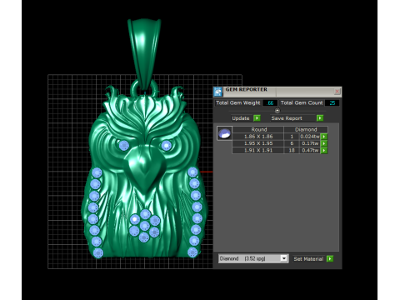
Task: Click the Round column header
Action: pyautogui.click(x=258, y=130)
